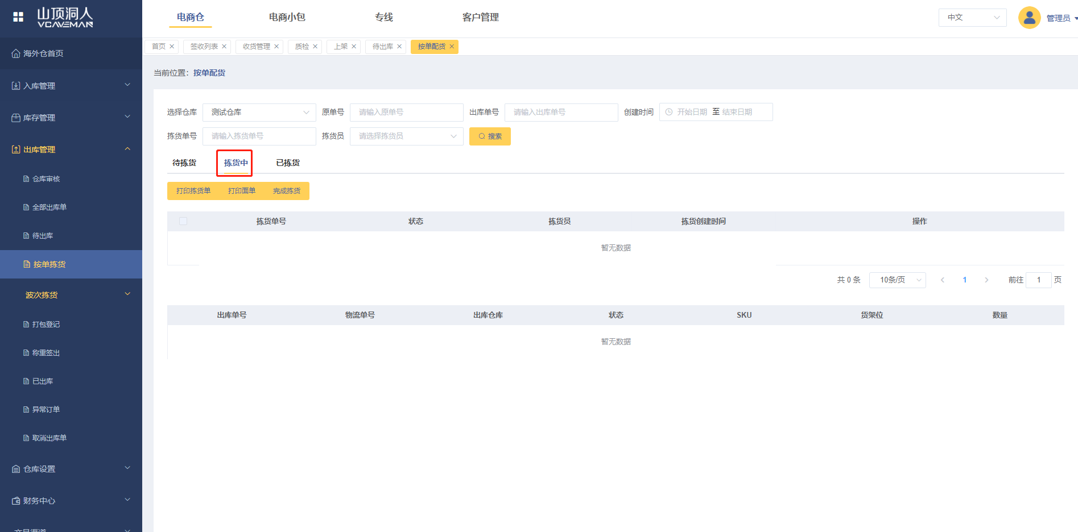The image size is (1078, 532).
Task: Open the 10条/页 page size dropdown
Action: tap(897, 280)
